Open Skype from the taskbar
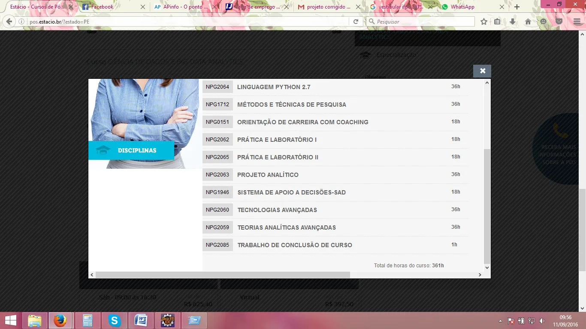 tap(114, 320)
